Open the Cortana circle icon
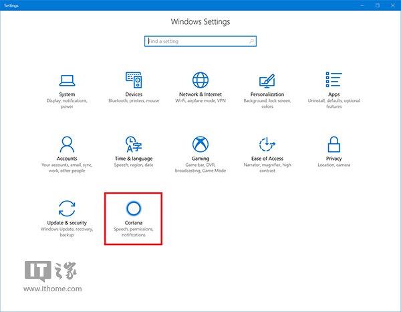Viewport: 401px width, 312px height. [134, 208]
